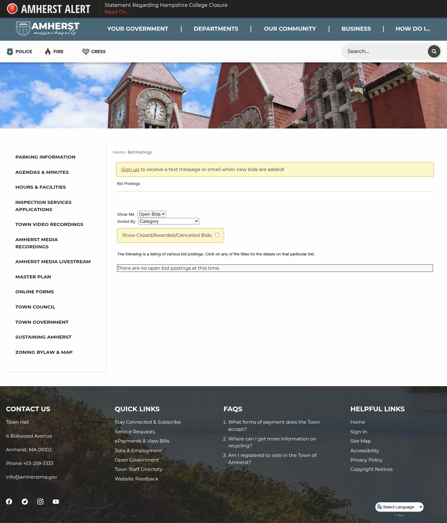This screenshot has width=447, height=523.
Task: Open Town Video Recordings sidebar item
Action: pos(49,224)
